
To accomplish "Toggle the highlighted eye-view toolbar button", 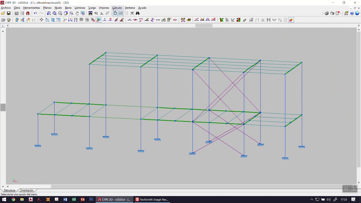I will 98,20.
